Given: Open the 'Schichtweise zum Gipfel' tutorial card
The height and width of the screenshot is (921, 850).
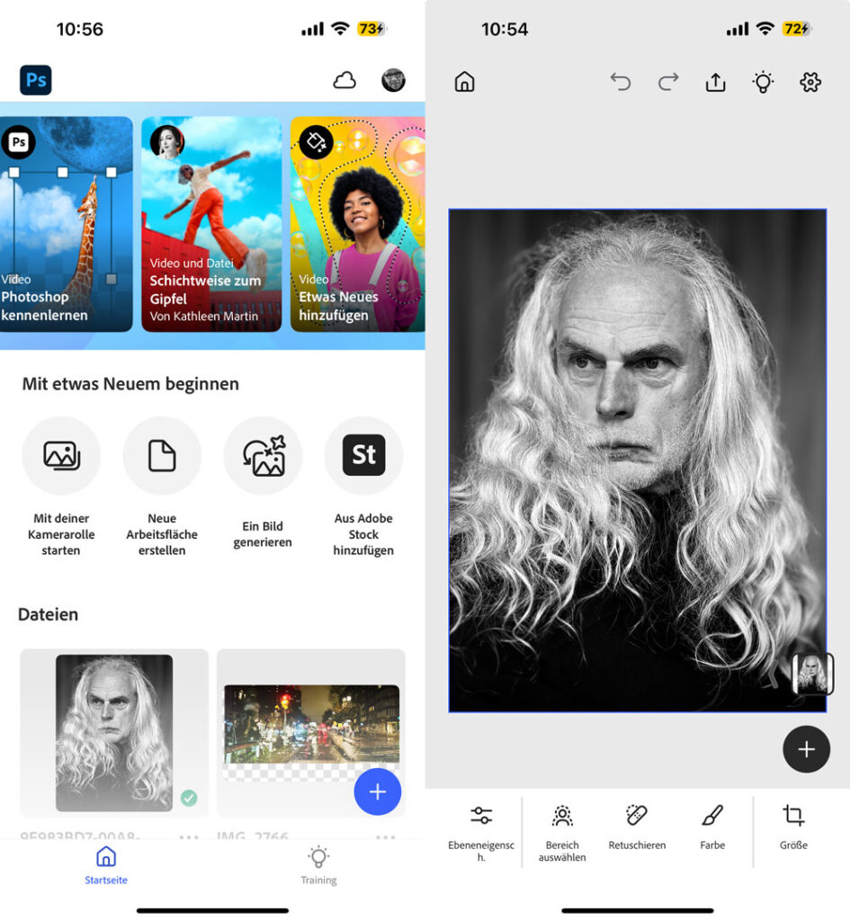Looking at the screenshot, I should [211, 224].
